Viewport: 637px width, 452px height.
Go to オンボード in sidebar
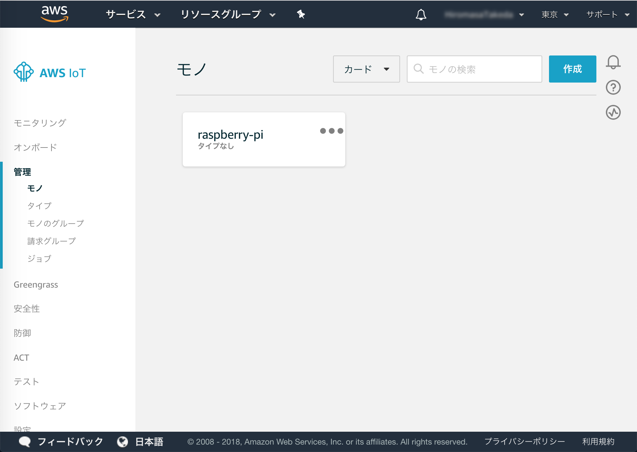pyautogui.click(x=35, y=148)
